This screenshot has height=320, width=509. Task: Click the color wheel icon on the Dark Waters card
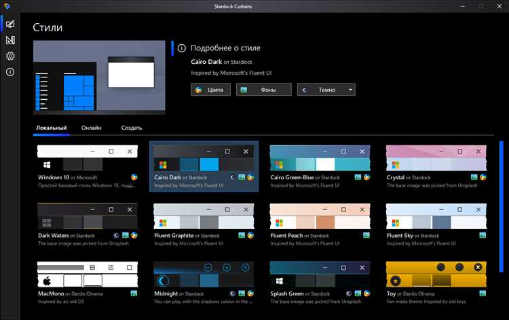tap(134, 235)
